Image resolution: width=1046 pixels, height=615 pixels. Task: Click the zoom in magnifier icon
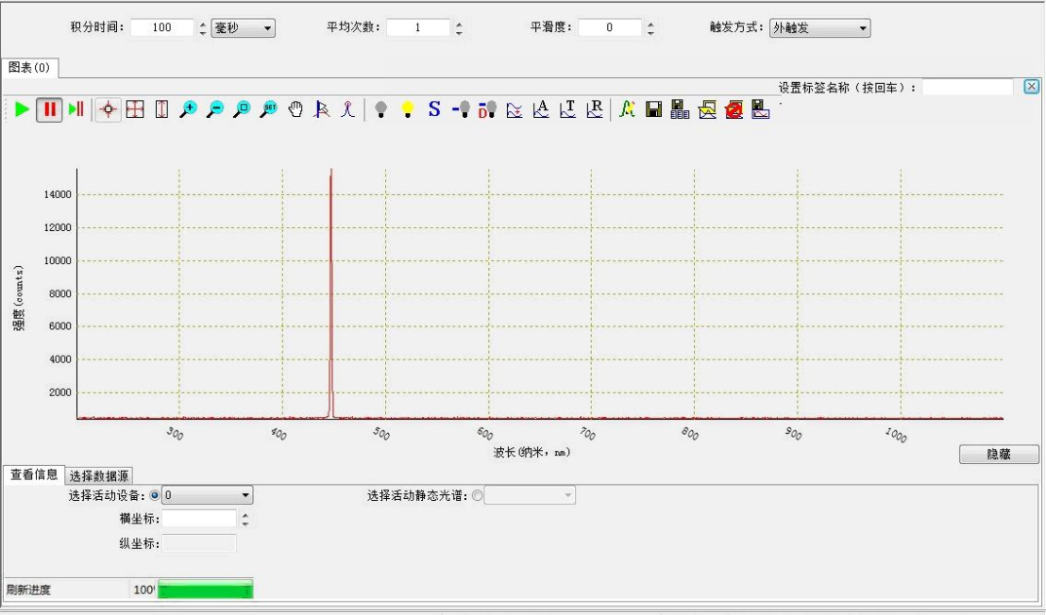coord(188,109)
